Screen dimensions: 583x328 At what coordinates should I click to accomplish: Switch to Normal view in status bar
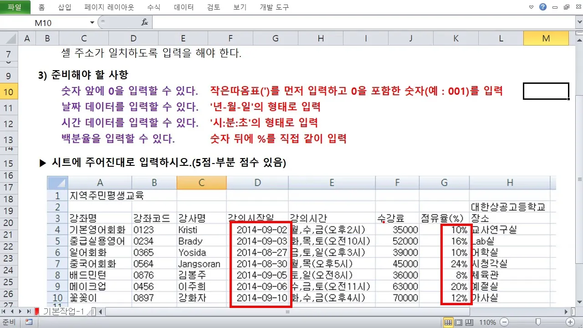coord(448,322)
